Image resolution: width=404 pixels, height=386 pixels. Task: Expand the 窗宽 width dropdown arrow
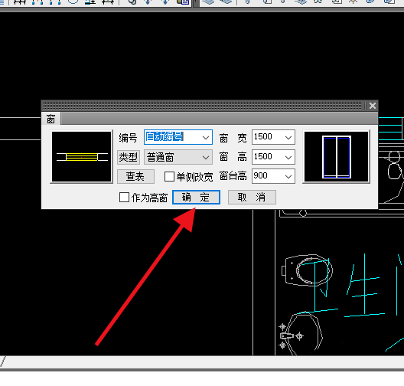288,137
